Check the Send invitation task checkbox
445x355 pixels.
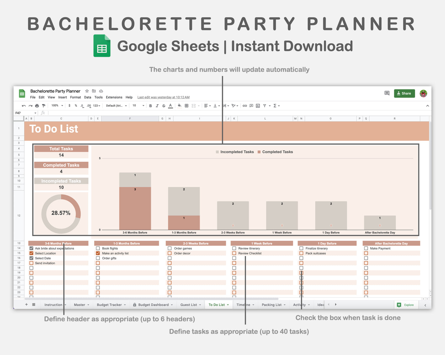coord(31,263)
